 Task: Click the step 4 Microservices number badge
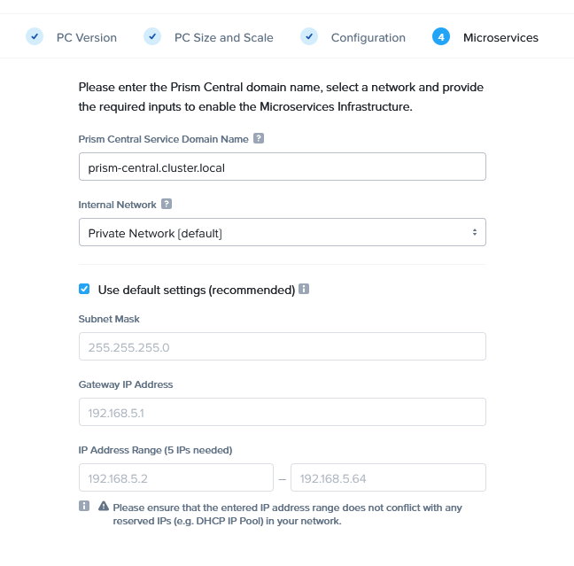coord(441,37)
